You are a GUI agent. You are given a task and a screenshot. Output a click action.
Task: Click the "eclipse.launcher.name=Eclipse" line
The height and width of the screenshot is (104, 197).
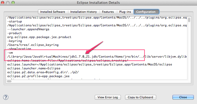pos(34,68)
